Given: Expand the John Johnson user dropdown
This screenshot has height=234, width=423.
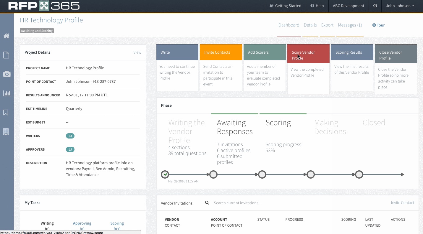Looking at the screenshot, I should click(x=400, y=6).
